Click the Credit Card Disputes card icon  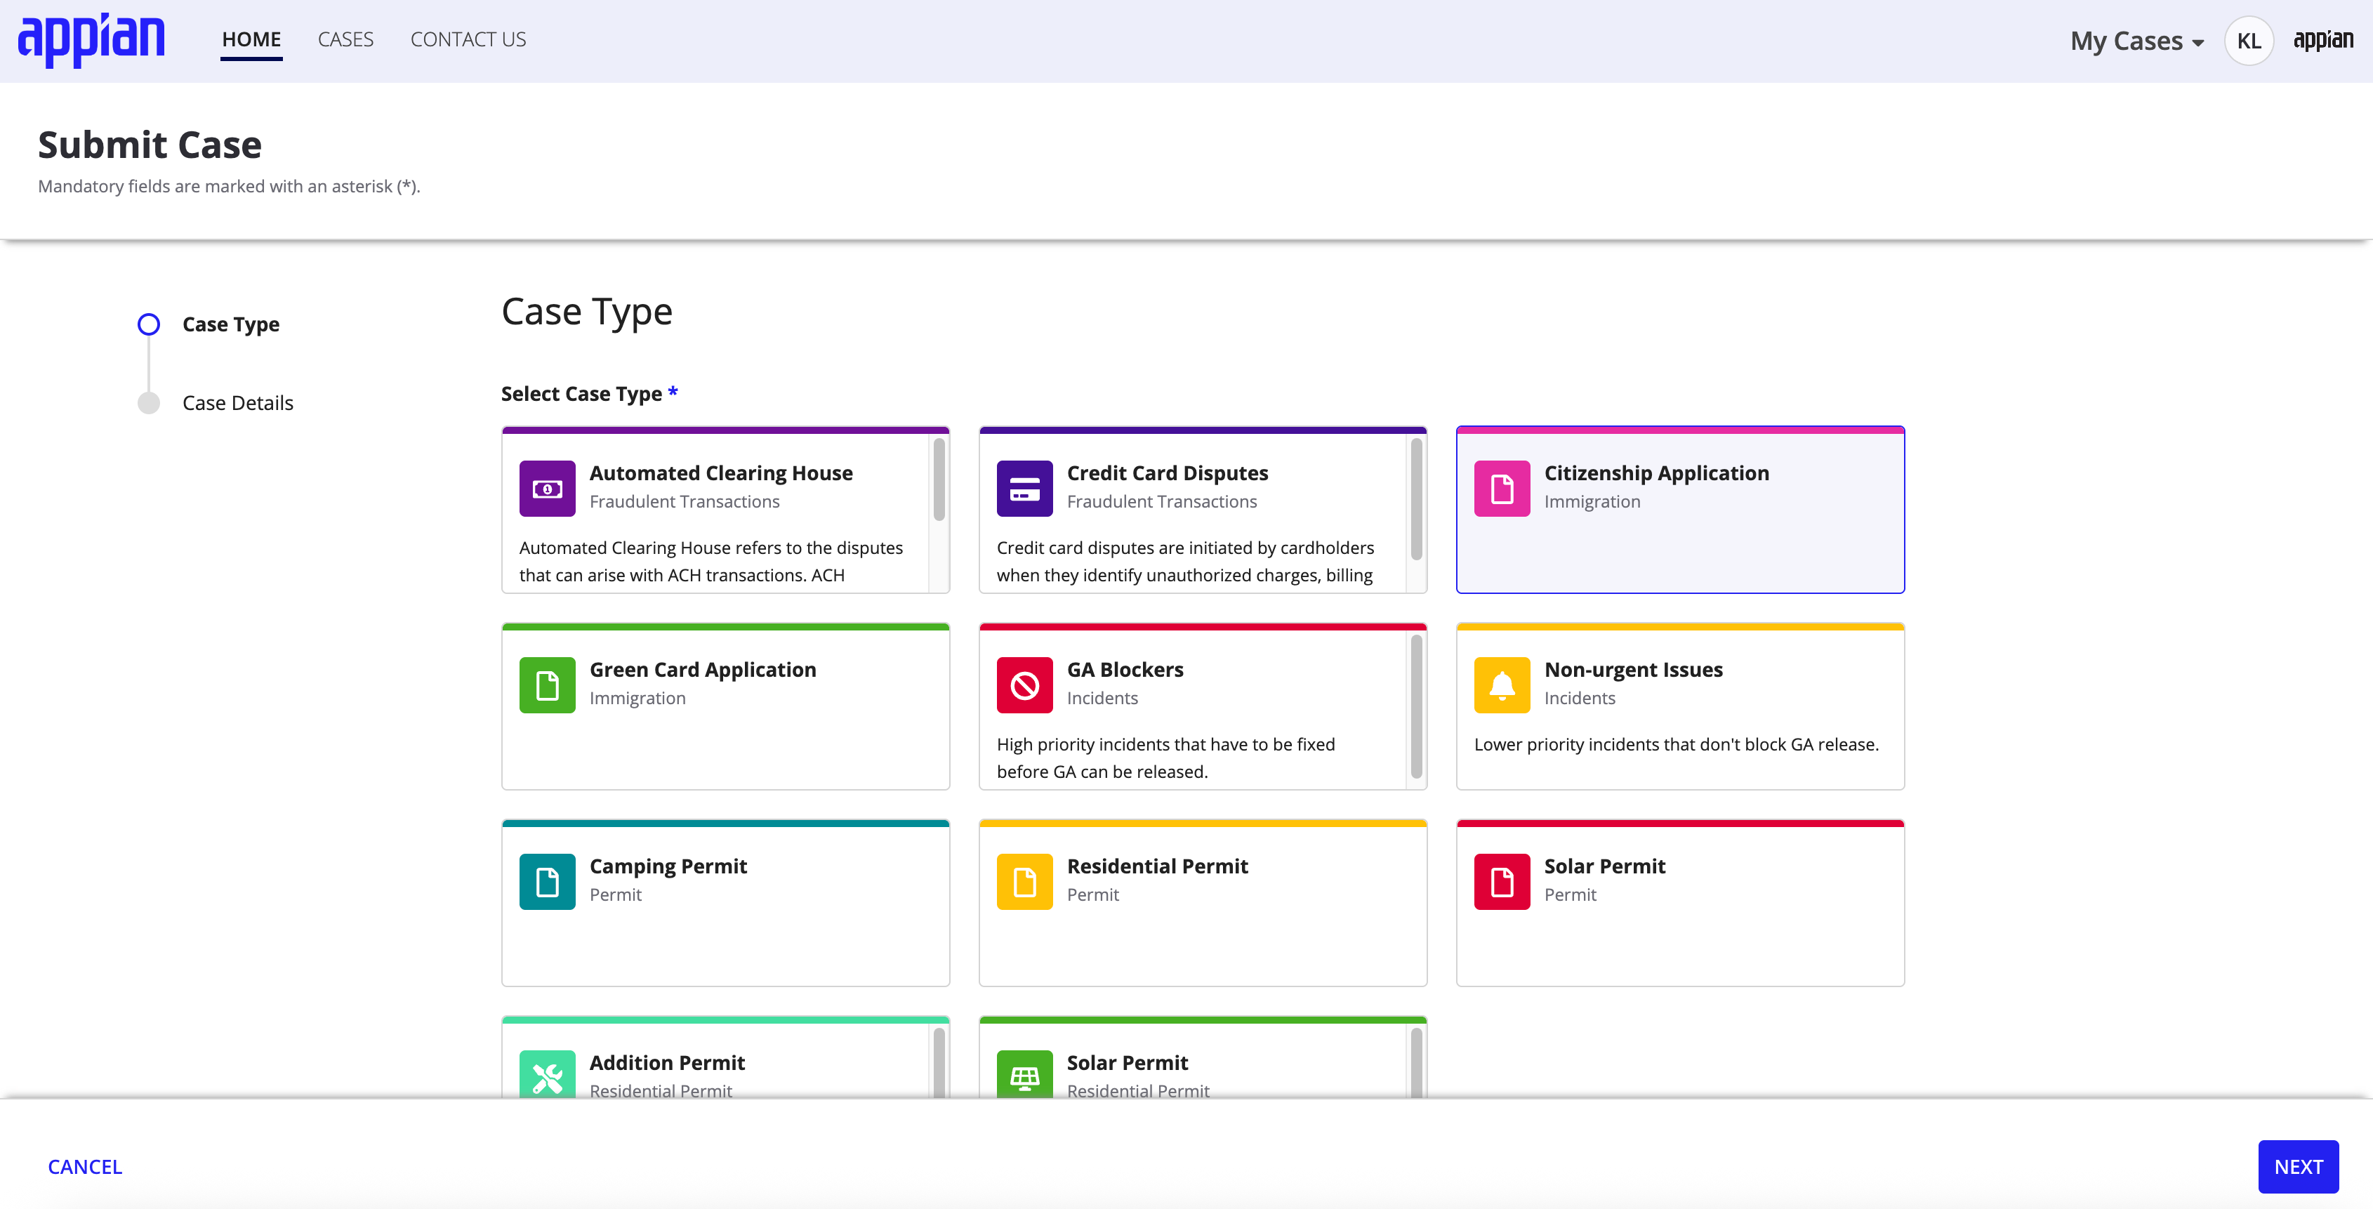tap(1024, 489)
